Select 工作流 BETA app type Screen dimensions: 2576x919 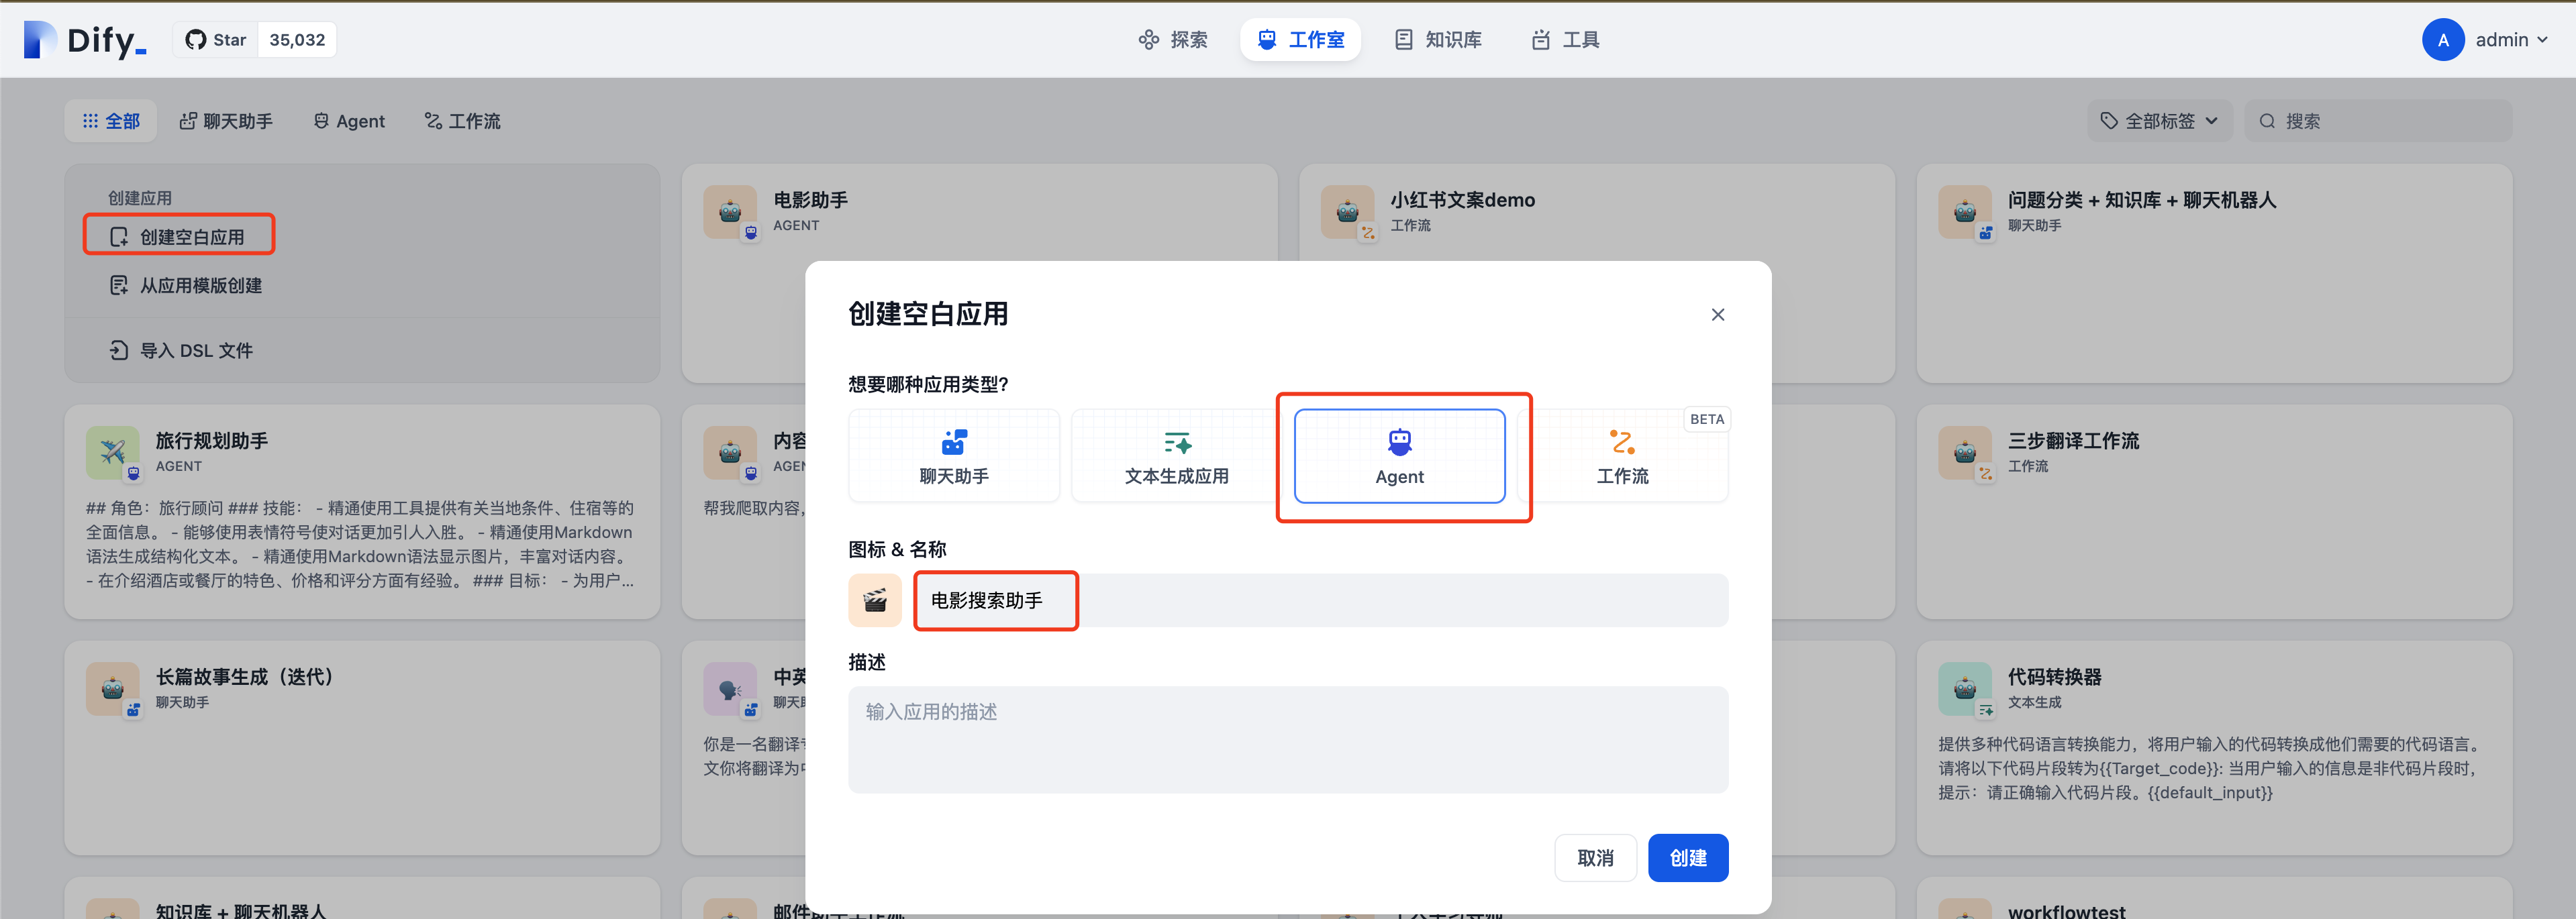(x=1622, y=455)
